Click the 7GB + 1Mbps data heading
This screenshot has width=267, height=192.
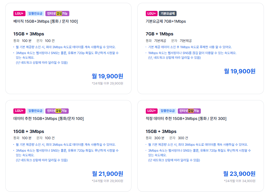click(x=159, y=34)
